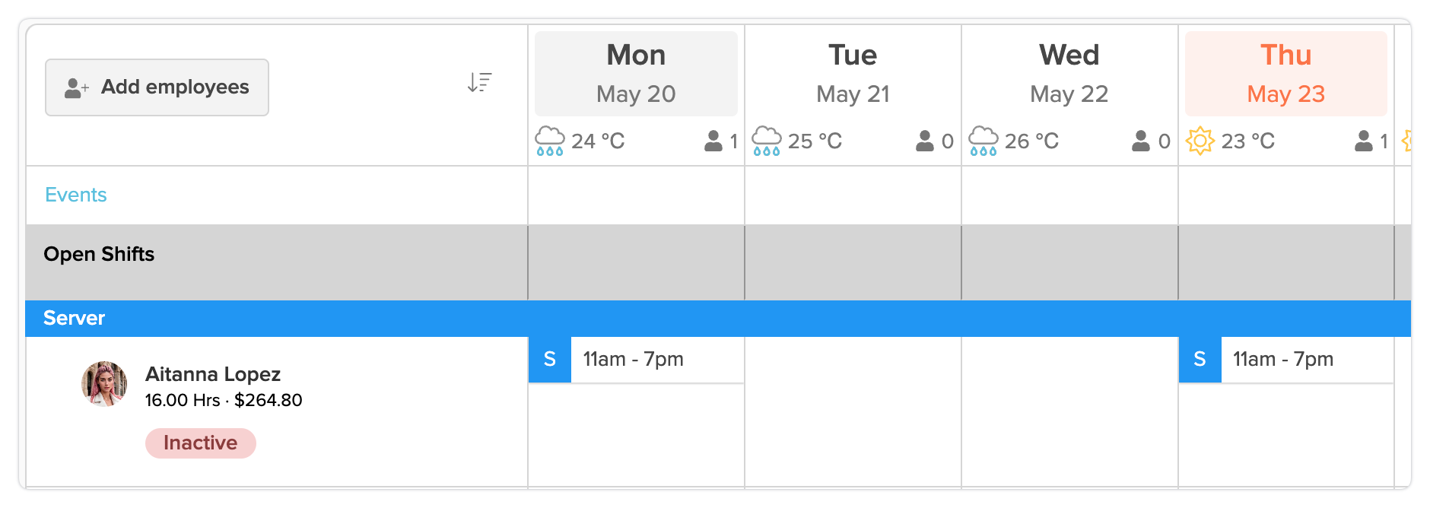The width and height of the screenshot is (1430, 508).
Task: Click the Inactive status badge
Action: [x=200, y=443]
